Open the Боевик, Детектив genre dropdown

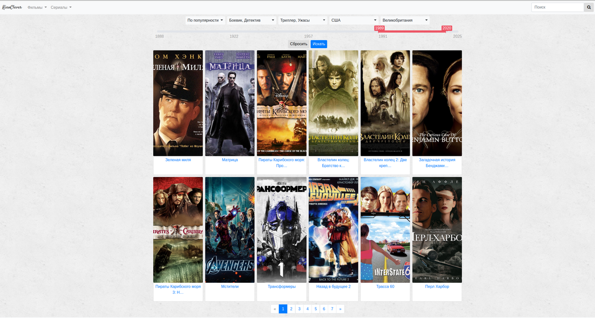click(x=252, y=20)
